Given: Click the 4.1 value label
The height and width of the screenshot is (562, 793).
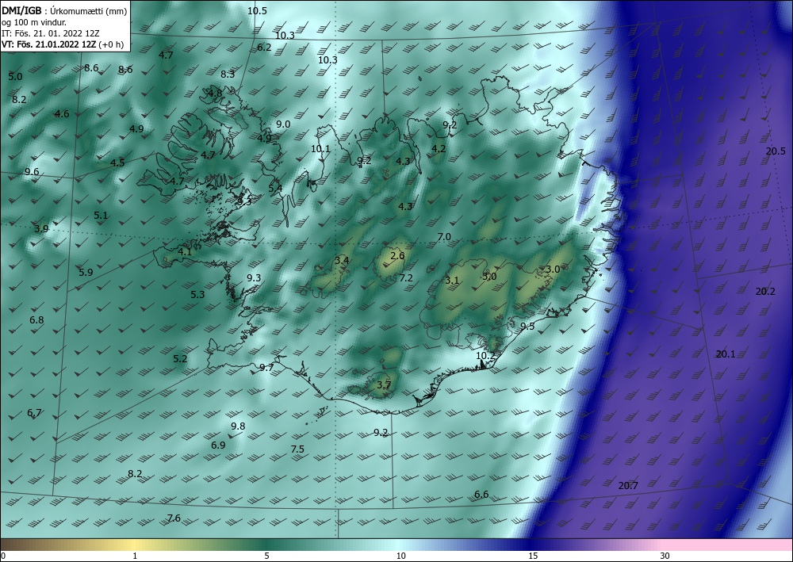Looking at the screenshot, I should pyautogui.click(x=185, y=252).
